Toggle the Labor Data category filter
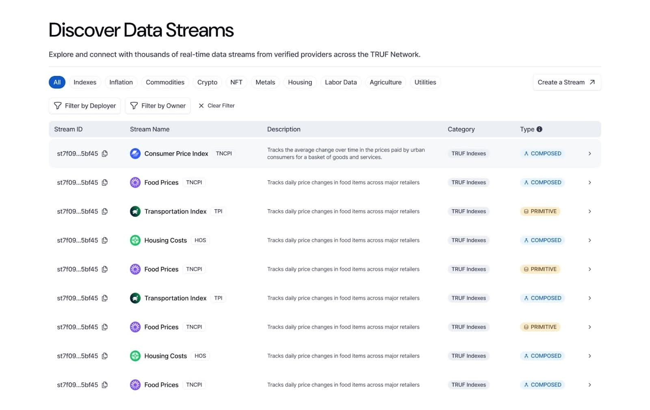 [x=340, y=82]
